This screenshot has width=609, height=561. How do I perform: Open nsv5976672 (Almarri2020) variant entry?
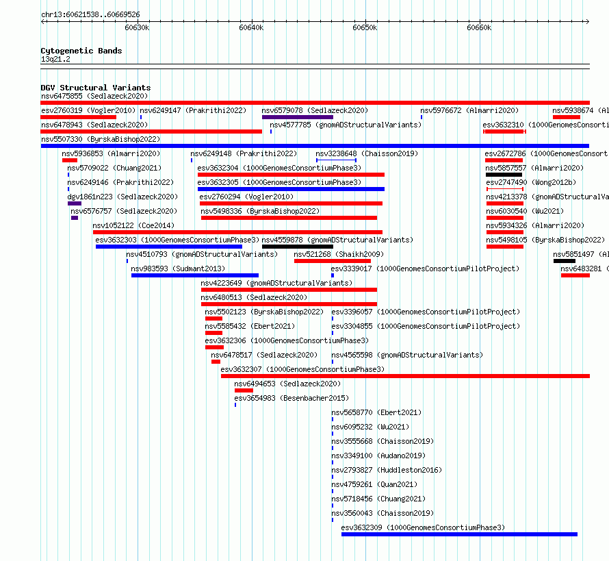tap(469, 110)
